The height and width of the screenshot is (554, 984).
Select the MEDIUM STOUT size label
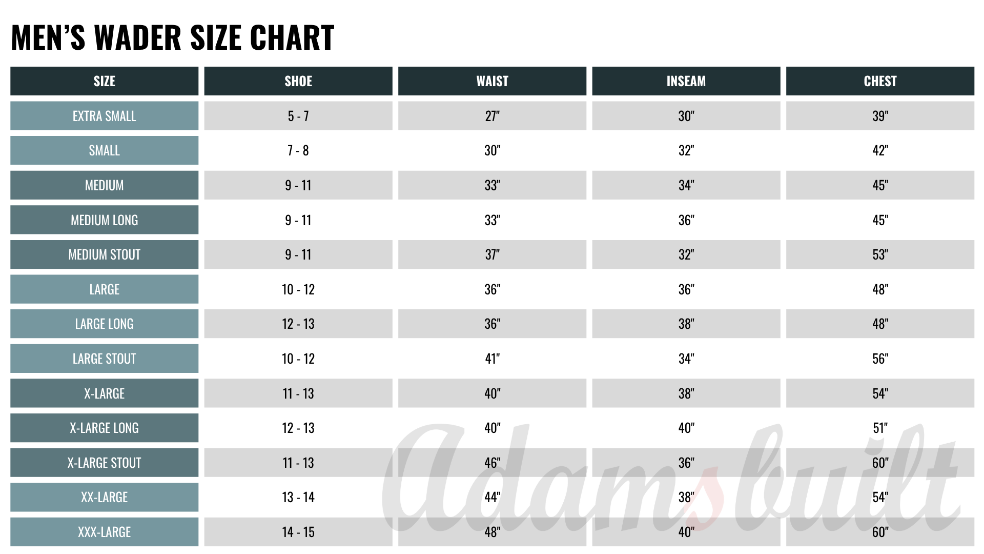[104, 254]
